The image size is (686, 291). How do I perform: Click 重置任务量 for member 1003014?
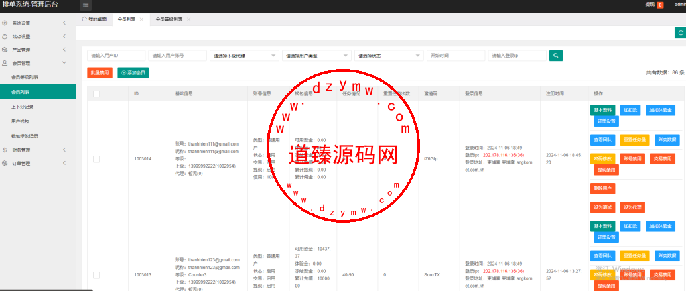tap(634, 140)
